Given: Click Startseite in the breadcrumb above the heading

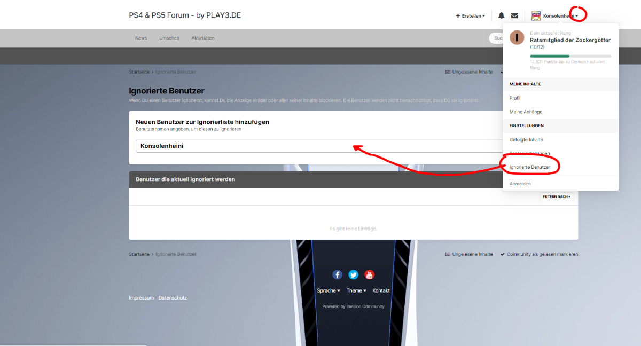Looking at the screenshot, I should coord(139,72).
